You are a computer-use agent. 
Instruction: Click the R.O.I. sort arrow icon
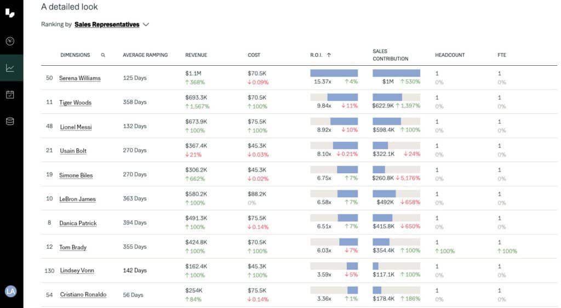point(329,55)
